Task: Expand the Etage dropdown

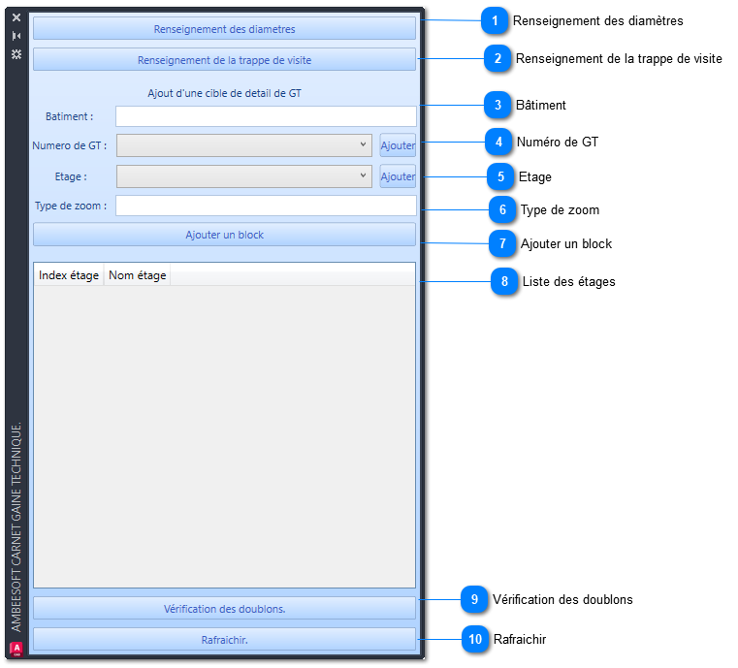Action: click(x=244, y=176)
